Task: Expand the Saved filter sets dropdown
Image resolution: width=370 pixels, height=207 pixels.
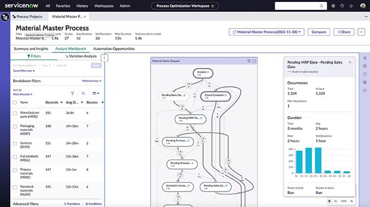Action: [24, 71]
